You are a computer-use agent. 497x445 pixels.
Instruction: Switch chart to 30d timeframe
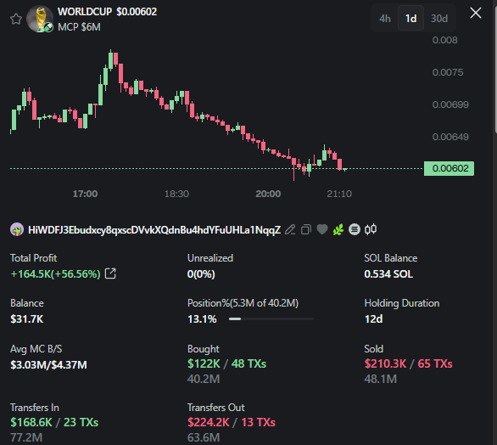pos(439,19)
